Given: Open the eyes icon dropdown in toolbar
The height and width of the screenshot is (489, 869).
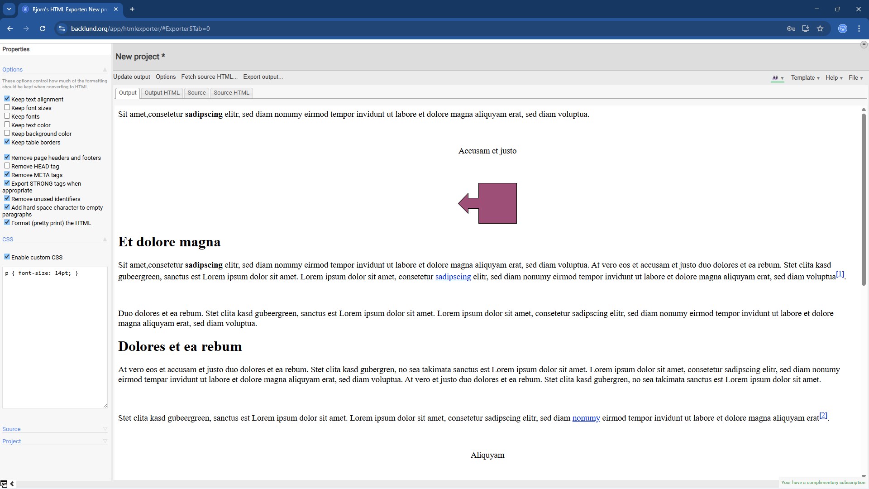Looking at the screenshot, I should pyautogui.click(x=777, y=78).
